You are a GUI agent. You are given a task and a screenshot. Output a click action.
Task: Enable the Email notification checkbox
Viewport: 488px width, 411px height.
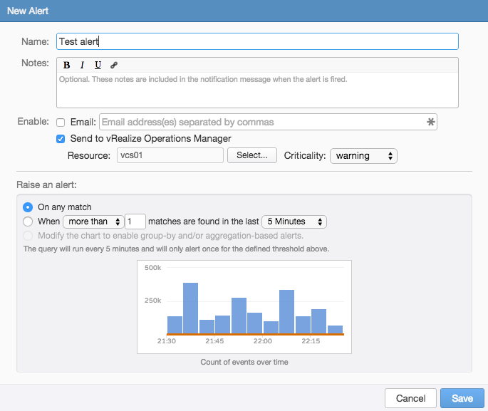tap(61, 123)
